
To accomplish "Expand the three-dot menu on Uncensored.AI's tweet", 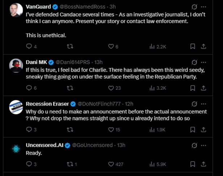I will pos(204,145).
